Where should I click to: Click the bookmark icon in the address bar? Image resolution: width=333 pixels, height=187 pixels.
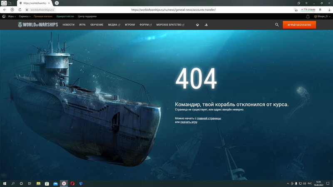click(x=320, y=10)
